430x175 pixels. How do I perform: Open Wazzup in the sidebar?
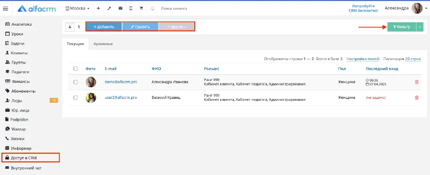(15, 129)
